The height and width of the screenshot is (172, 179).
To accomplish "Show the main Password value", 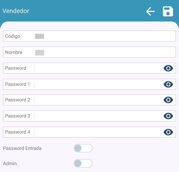I will (x=168, y=68).
